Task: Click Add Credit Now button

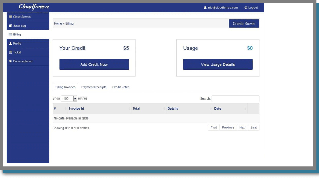Action: coord(94,64)
